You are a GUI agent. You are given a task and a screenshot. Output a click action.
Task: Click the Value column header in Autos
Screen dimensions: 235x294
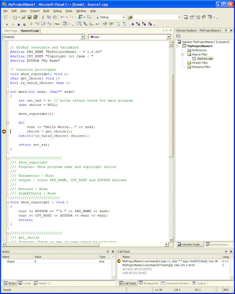click(66, 257)
